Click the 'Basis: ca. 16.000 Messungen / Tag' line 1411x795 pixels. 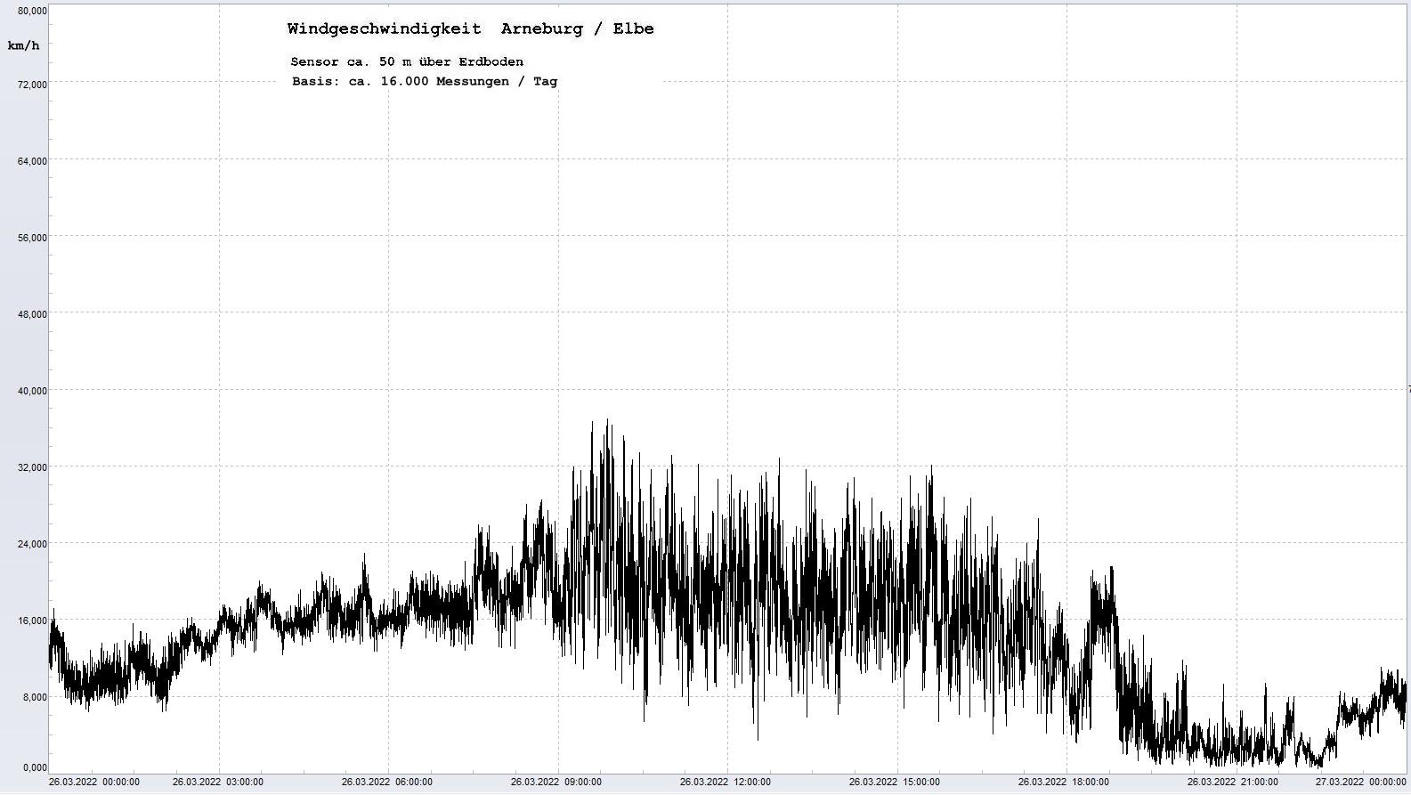tap(425, 81)
